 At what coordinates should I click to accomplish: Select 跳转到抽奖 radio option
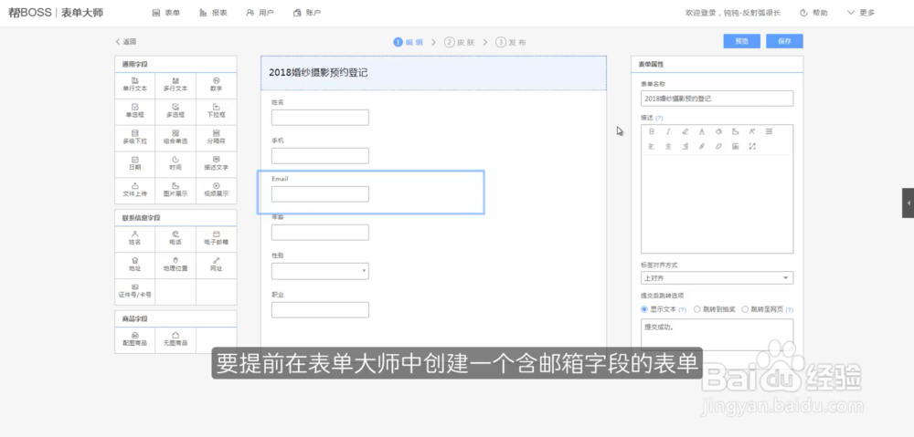697,309
